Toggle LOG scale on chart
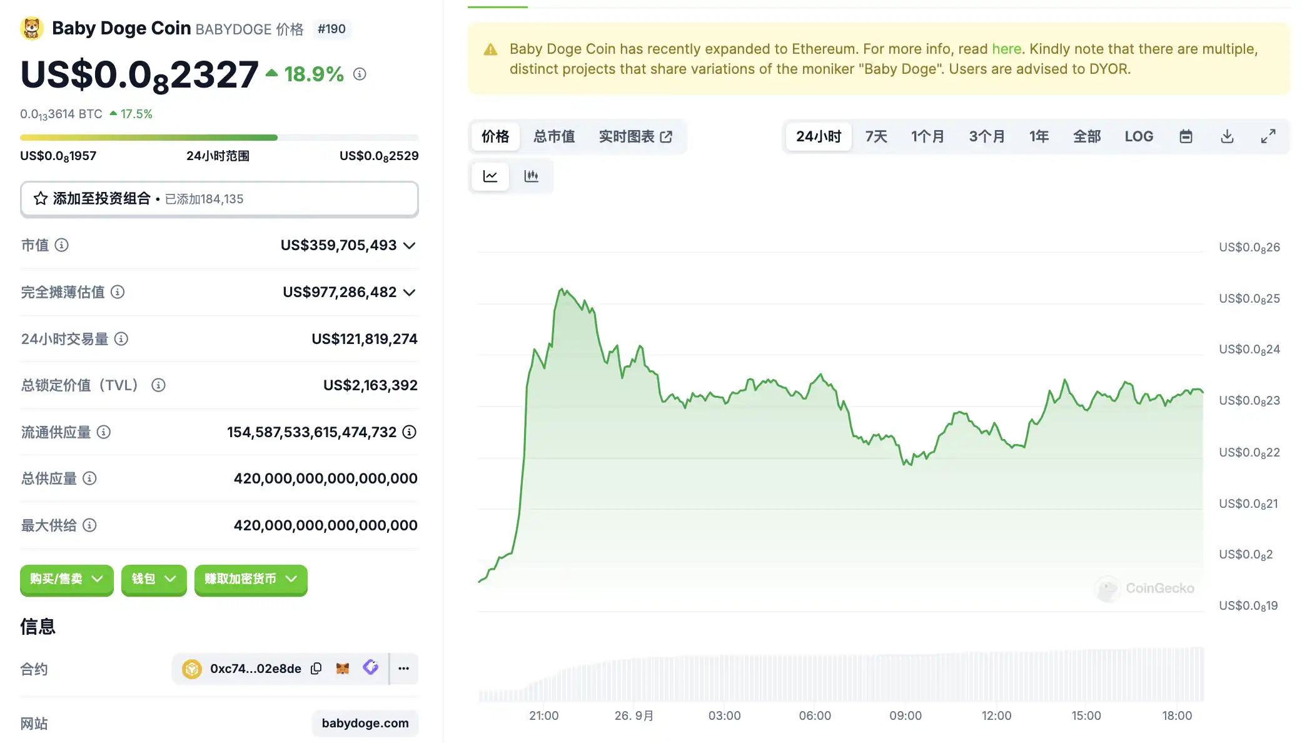Viewport: 1302px width, 743px height. pyautogui.click(x=1138, y=136)
